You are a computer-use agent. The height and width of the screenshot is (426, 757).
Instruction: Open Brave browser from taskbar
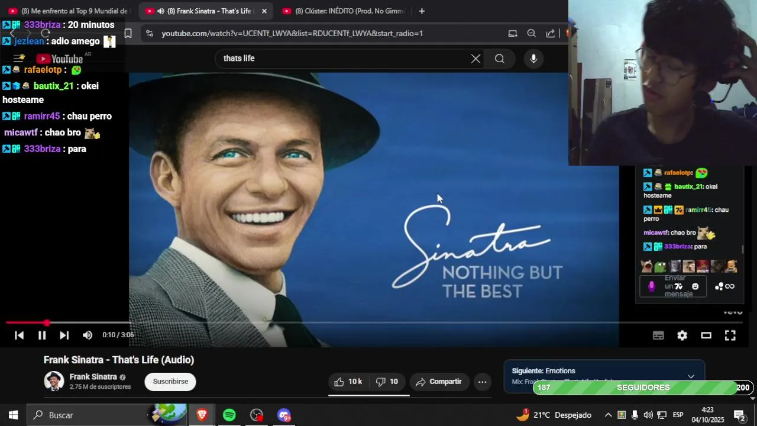[x=202, y=415]
